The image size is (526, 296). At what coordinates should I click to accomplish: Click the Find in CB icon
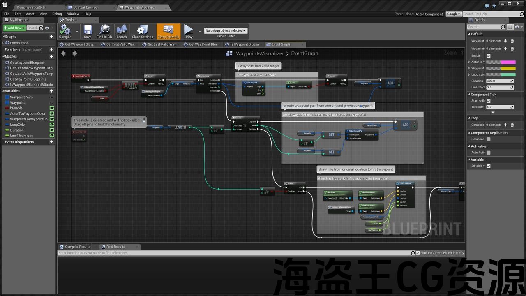tap(104, 31)
